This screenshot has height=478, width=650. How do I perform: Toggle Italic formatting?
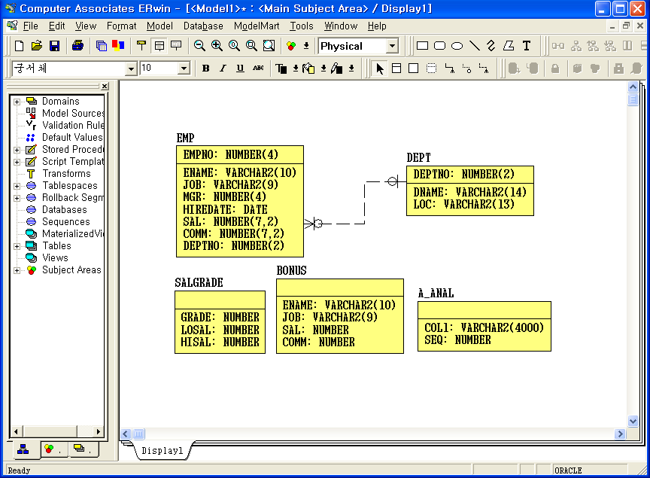pos(223,69)
